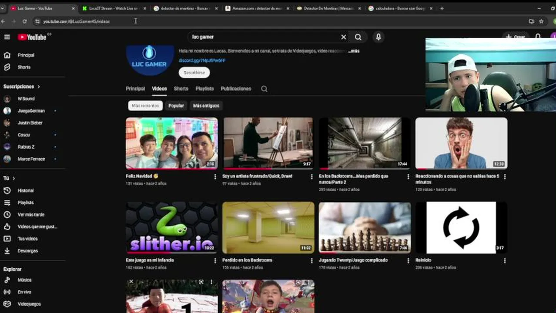Viewport: 556px width, 313px height.
Task: Open options menu for Reinicio video
Action: 505,261
